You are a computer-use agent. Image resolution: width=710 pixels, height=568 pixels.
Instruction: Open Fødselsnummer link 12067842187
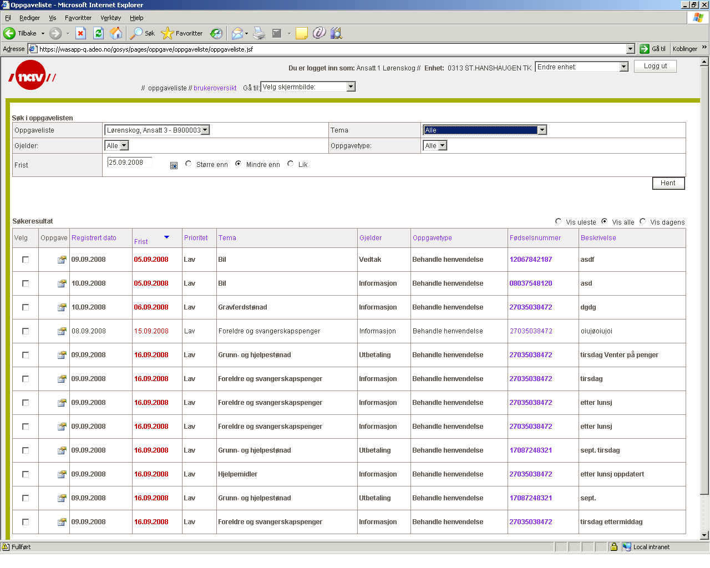coord(531,260)
